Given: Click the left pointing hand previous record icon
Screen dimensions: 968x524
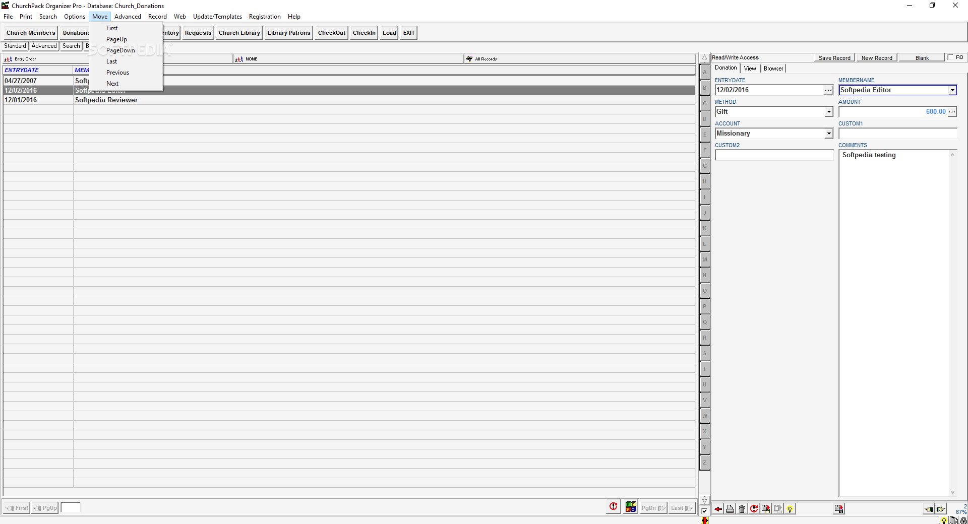Looking at the screenshot, I should [x=929, y=509].
